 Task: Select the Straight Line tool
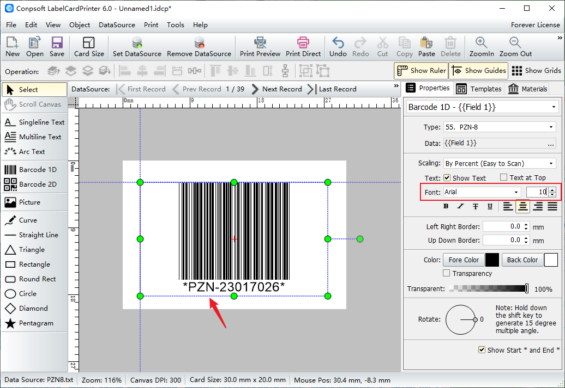pos(34,235)
